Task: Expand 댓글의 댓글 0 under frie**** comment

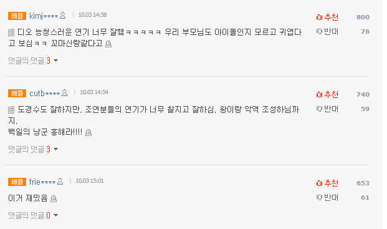Action: [33, 215]
